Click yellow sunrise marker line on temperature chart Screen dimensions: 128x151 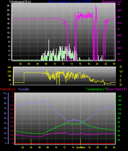[80, 141]
